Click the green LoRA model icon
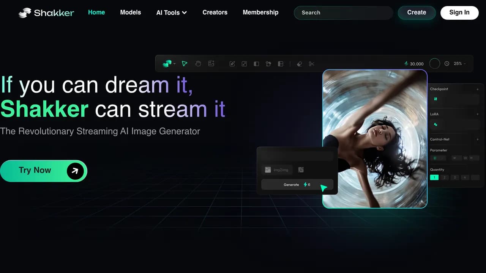 pyautogui.click(x=436, y=124)
